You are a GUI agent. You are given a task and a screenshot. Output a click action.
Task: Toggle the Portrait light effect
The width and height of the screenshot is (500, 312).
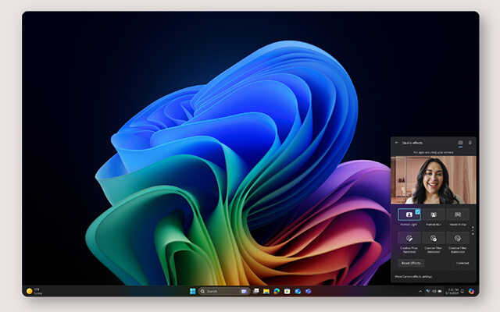point(409,214)
